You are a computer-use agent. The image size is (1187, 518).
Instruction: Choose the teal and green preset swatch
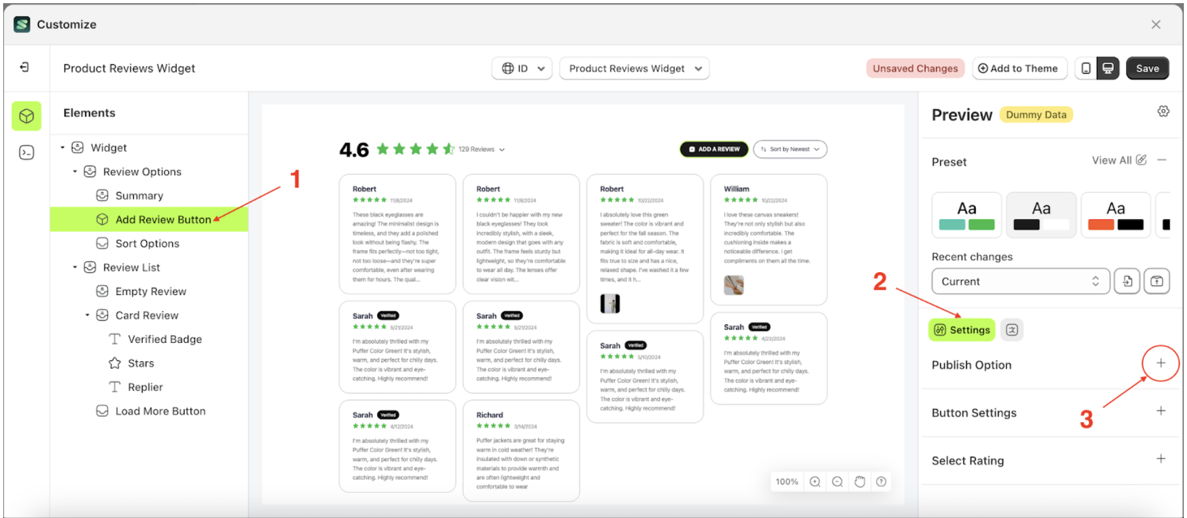966,215
